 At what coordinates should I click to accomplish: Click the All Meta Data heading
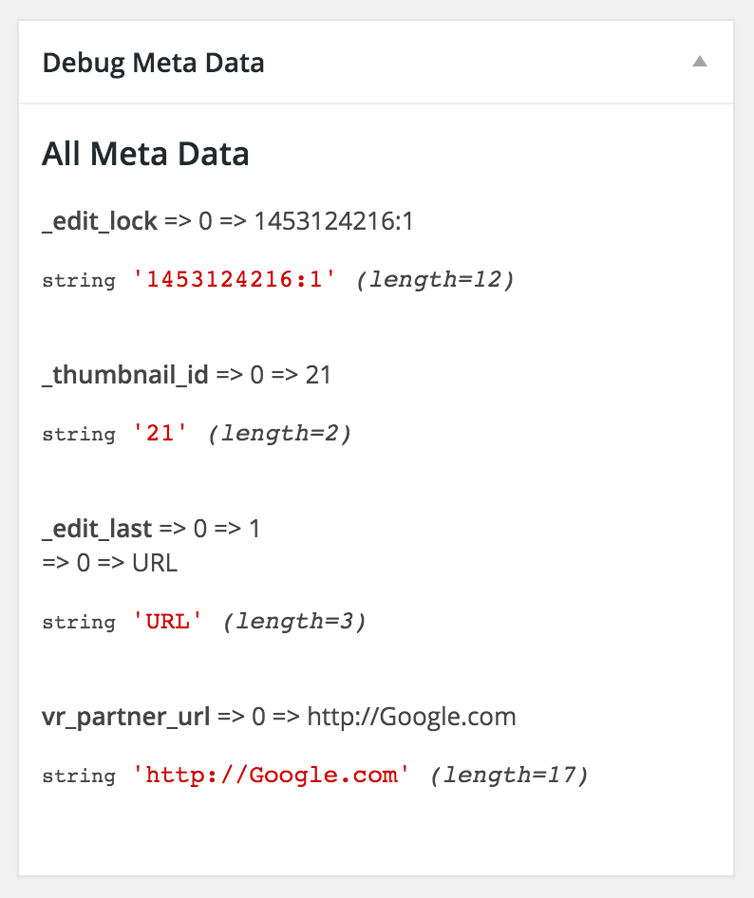(x=145, y=154)
